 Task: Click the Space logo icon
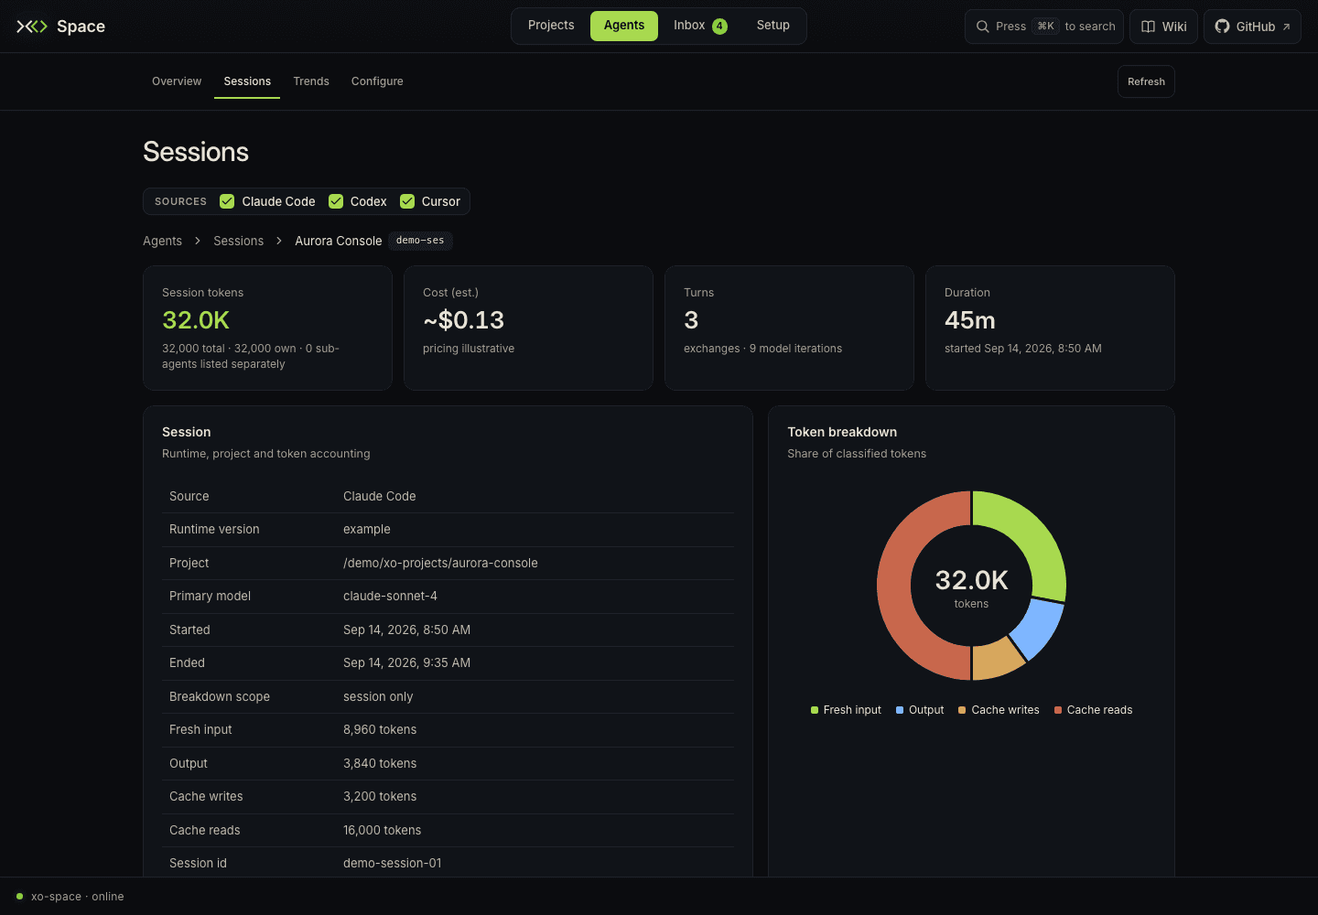tap(32, 27)
